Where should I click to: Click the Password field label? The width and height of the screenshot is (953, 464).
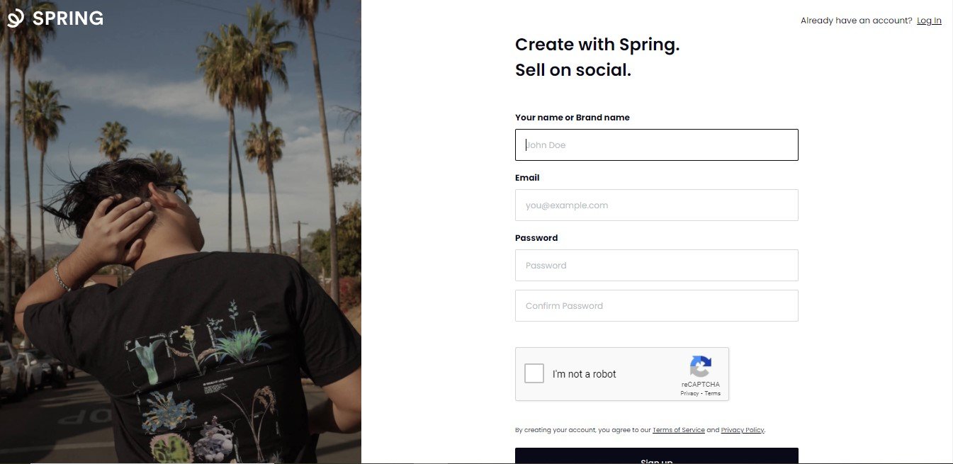pos(536,237)
